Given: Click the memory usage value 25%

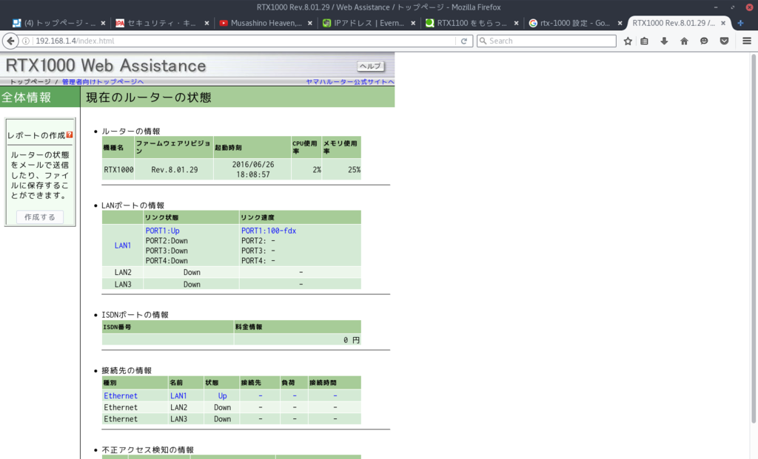Looking at the screenshot, I should (x=355, y=170).
